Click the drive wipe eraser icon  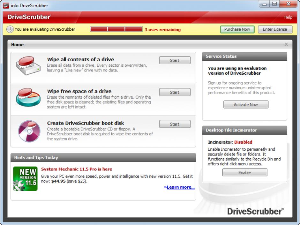(28, 66)
